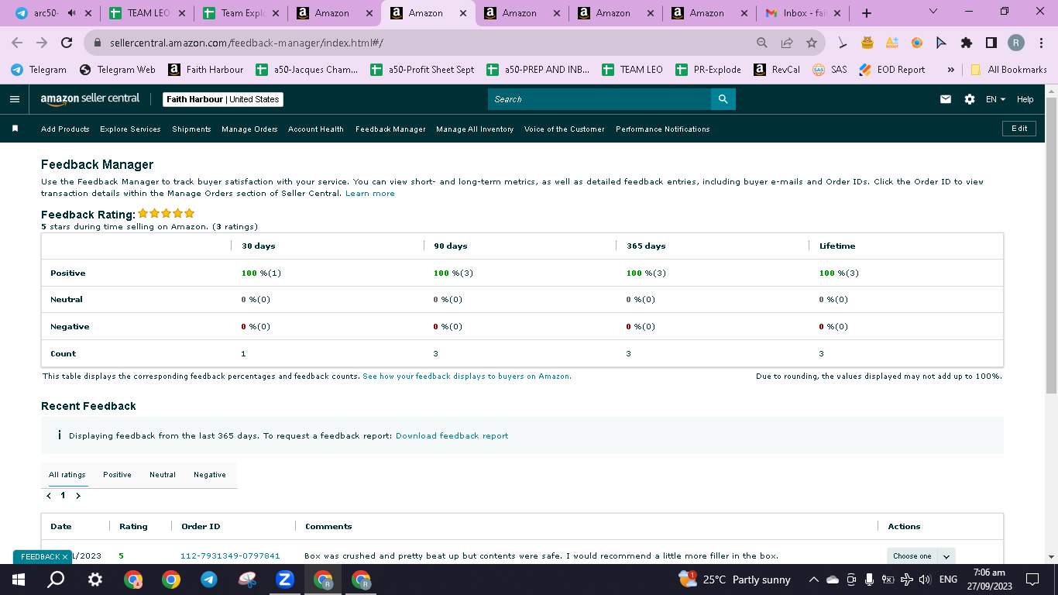Click See how your feedback displays link
The image size is (1058, 595).
467,377
